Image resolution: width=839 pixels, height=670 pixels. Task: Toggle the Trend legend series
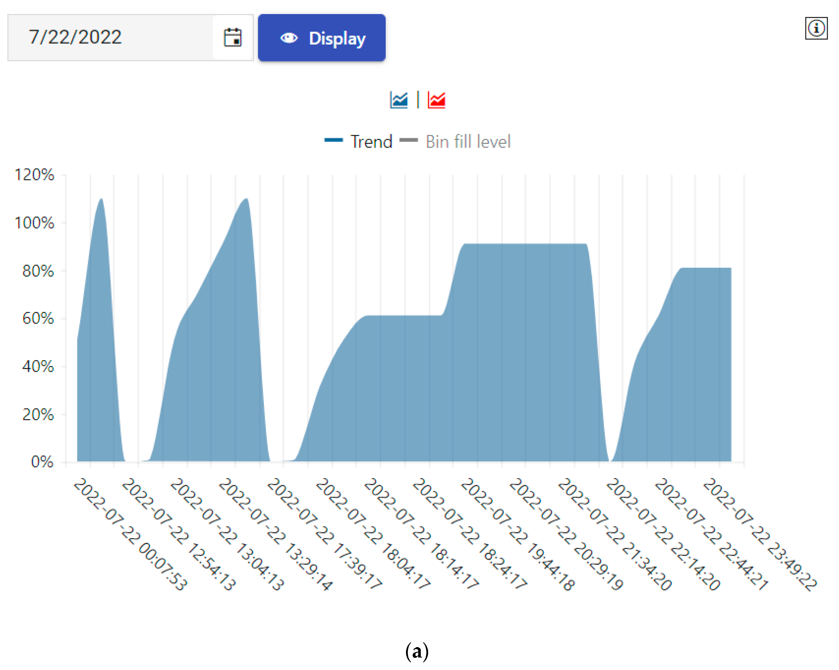click(371, 142)
